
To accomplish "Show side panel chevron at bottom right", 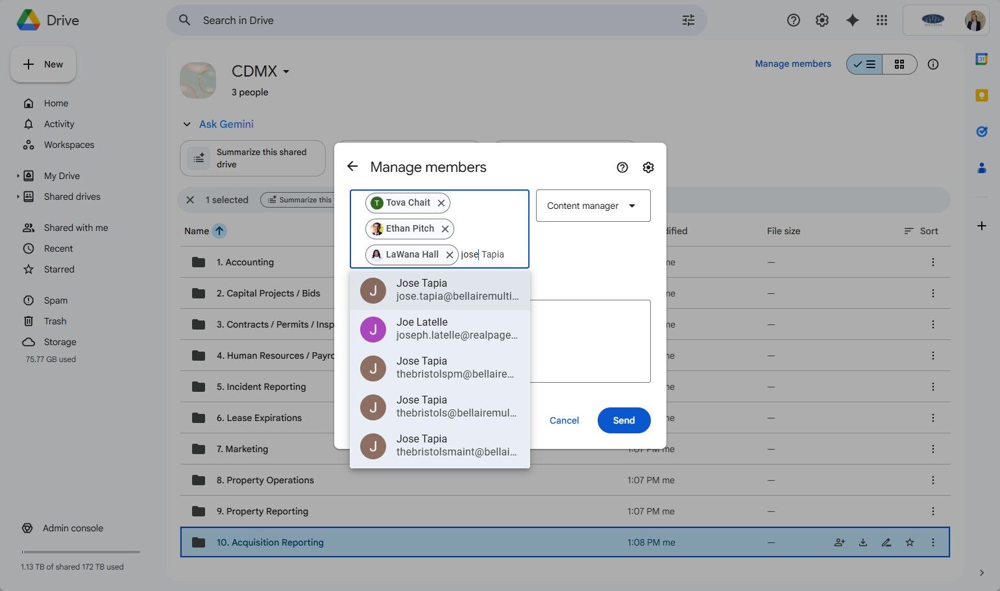I will point(982,573).
